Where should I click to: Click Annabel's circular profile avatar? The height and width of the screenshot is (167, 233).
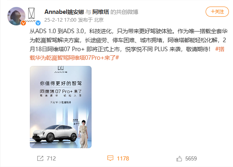pyautogui.click(x=16, y=16)
